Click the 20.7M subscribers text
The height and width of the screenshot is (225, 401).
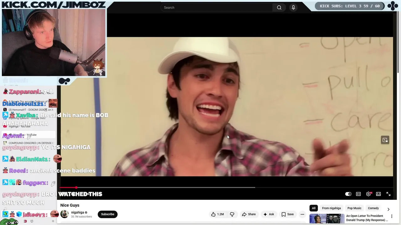81,217
